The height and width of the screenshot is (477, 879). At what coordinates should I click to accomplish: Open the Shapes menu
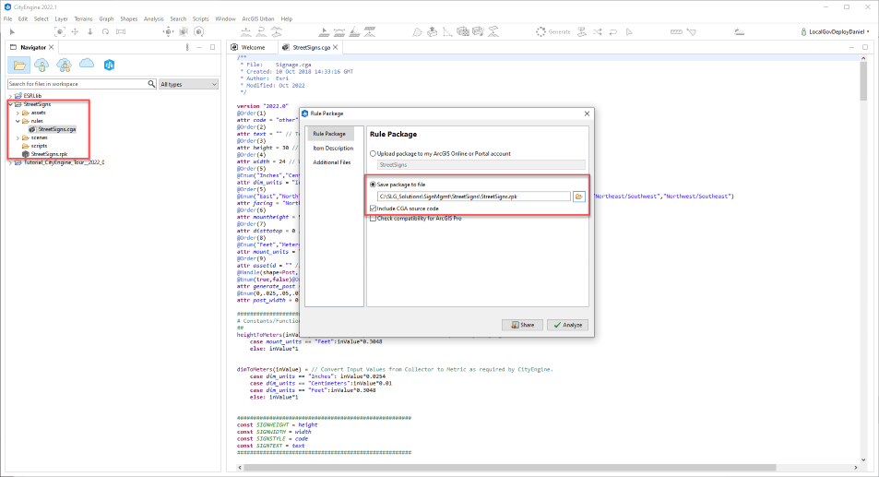tap(128, 18)
